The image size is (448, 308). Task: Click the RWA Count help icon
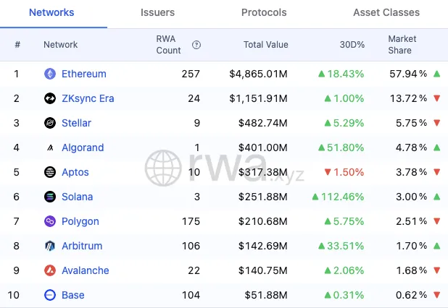[x=196, y=45]
